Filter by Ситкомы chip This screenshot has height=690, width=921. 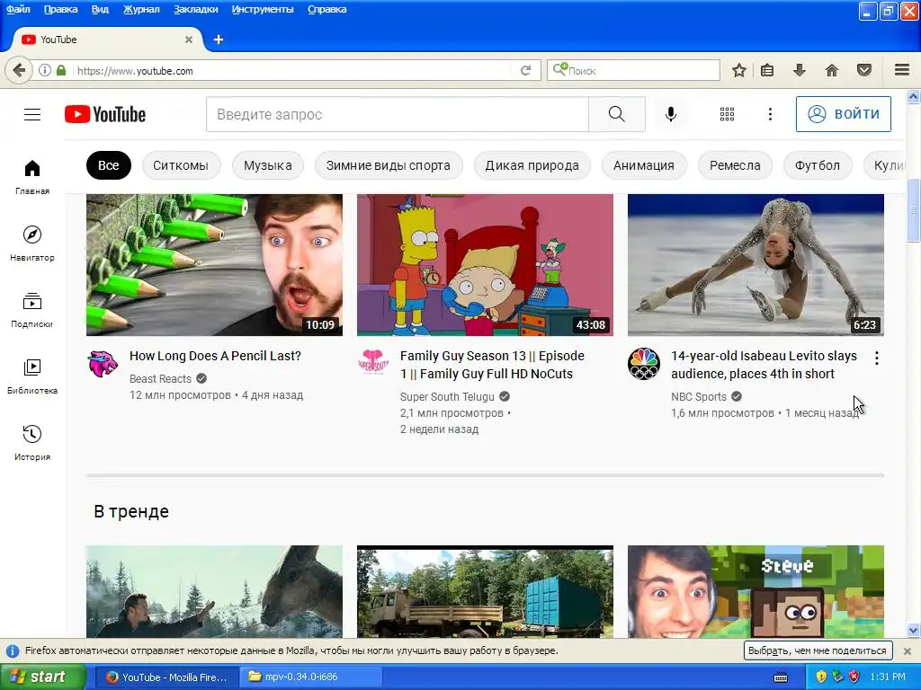[x=181, y=165]
